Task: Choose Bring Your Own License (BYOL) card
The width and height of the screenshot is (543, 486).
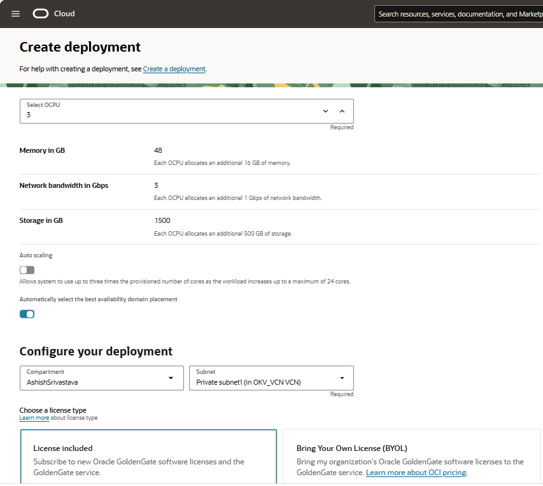Action: tap(412, 457)
